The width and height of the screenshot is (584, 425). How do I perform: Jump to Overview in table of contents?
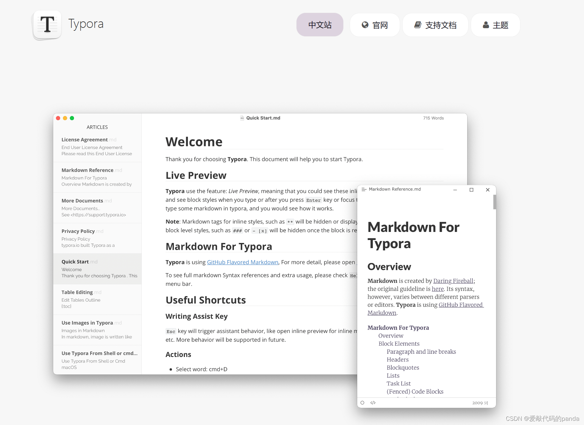pyautogui.click(x=391, y=336)
